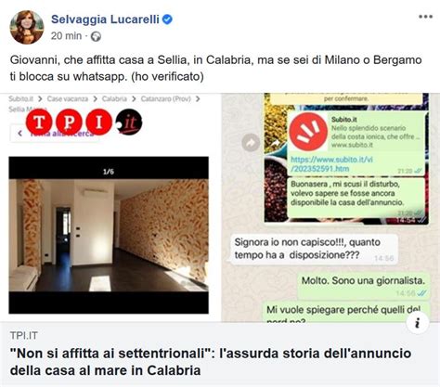Click the Case vacanza breadcrumb
Screen dimensions: 440x387
click(x=68, y=98)
